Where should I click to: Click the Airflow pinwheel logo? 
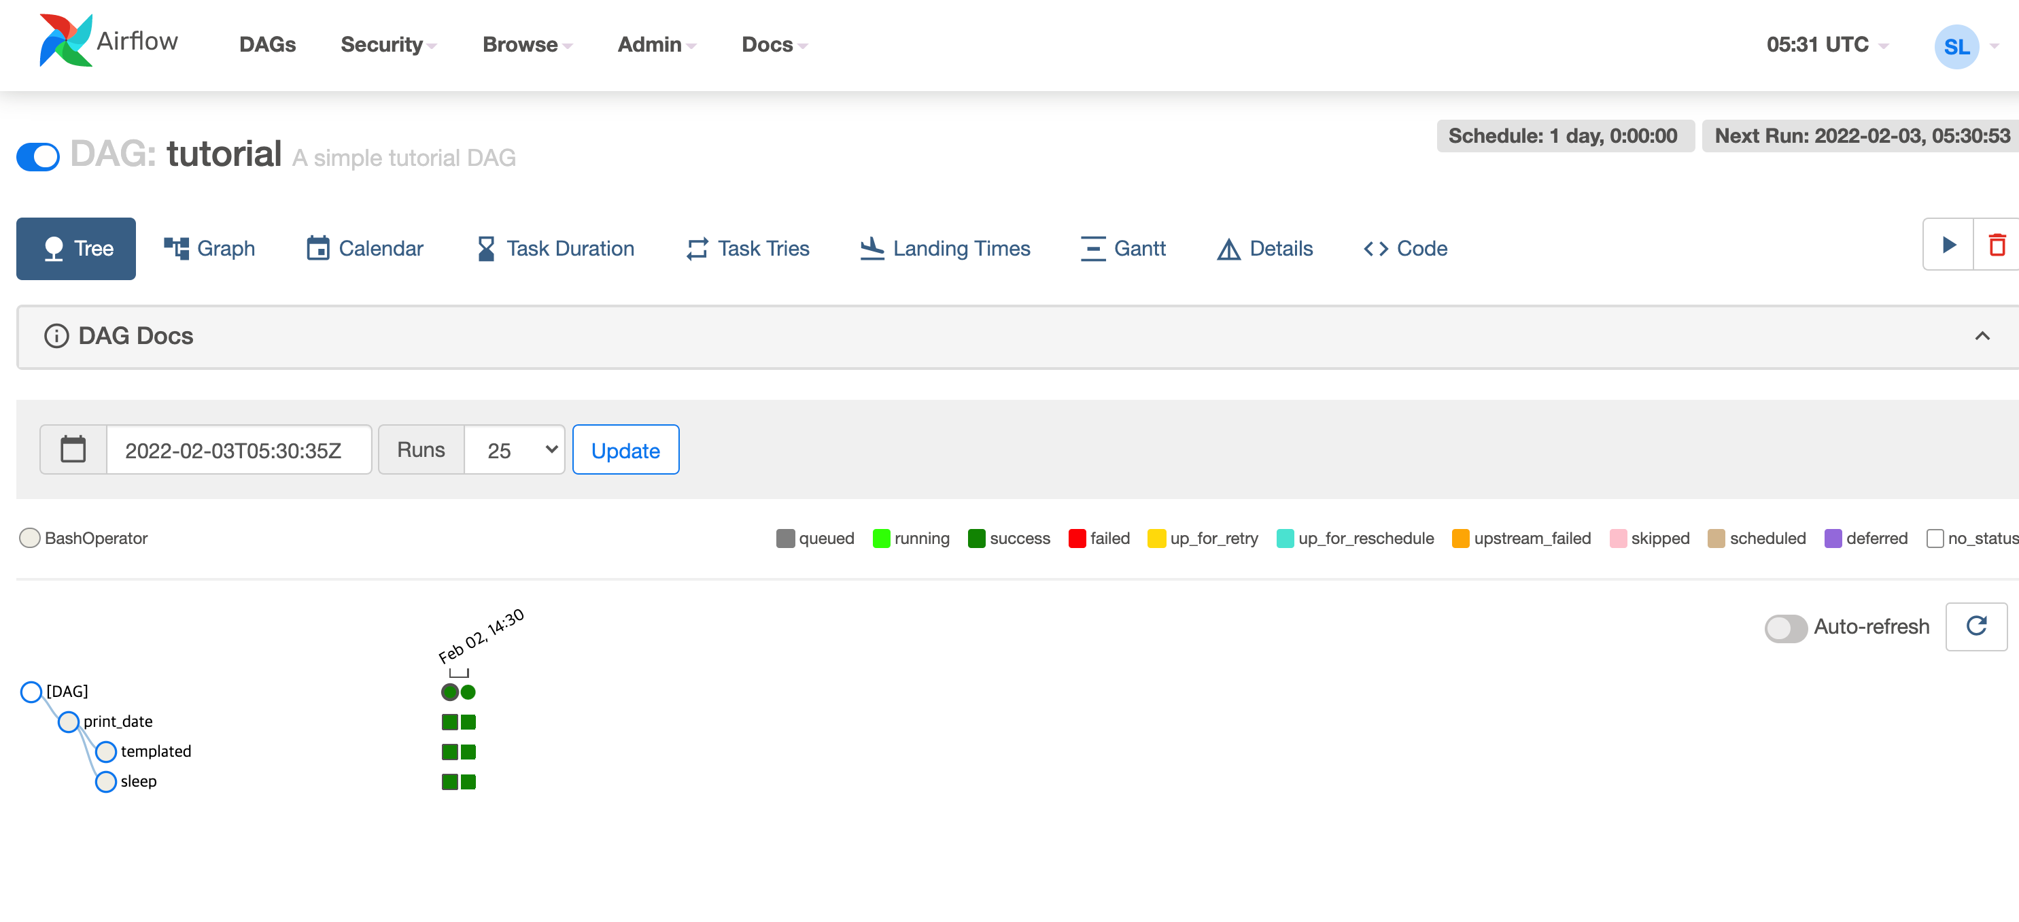tap(66, 41)
